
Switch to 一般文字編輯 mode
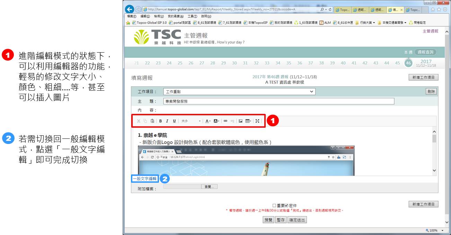[145, 179]
